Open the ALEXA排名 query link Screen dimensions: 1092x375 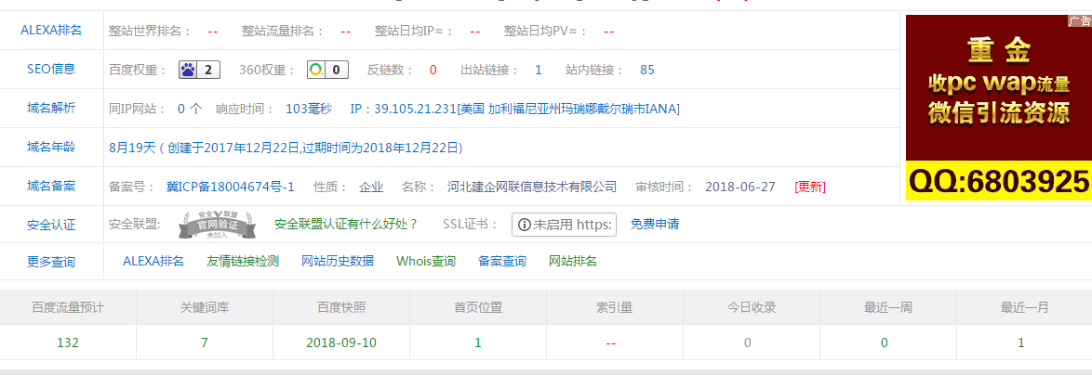point(153,261)
